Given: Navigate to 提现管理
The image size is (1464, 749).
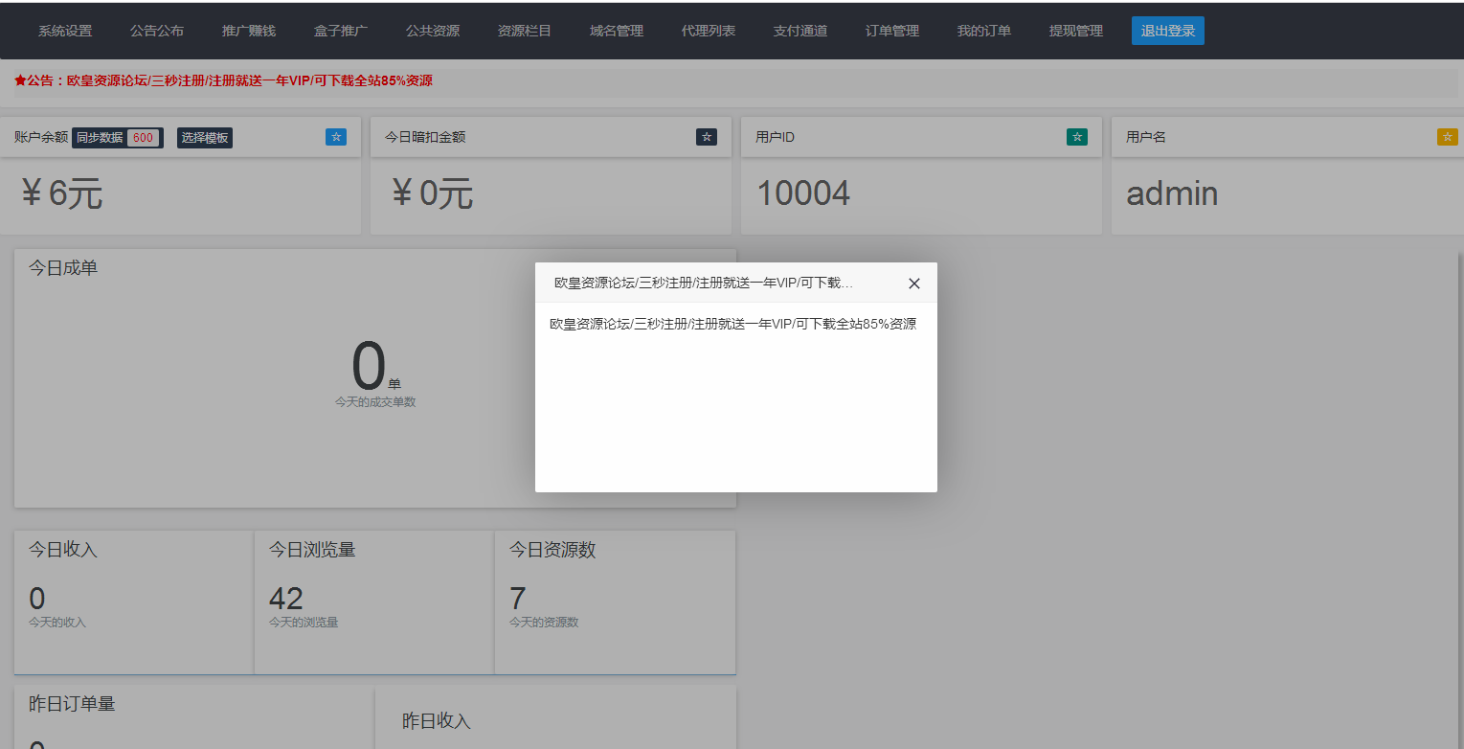Looking at the screenshot, I should click(x=1074, y=30).
